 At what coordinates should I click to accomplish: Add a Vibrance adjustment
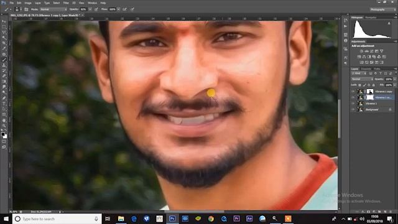coord(381,51)
